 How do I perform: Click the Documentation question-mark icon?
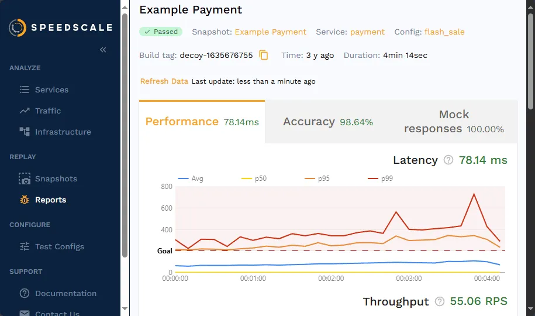[24, 293]
